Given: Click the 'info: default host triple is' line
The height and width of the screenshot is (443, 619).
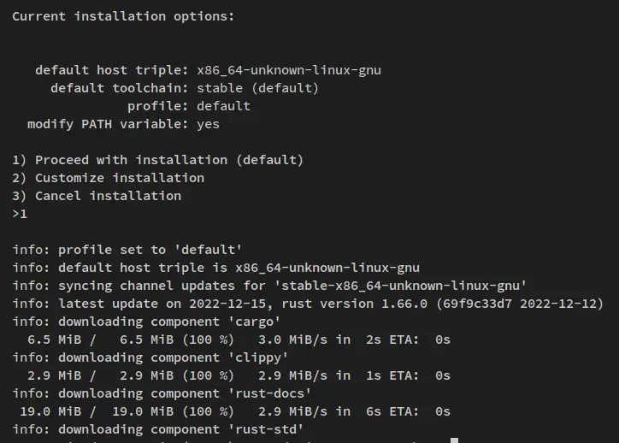Looking at the screenshot, I should point(215,268).
